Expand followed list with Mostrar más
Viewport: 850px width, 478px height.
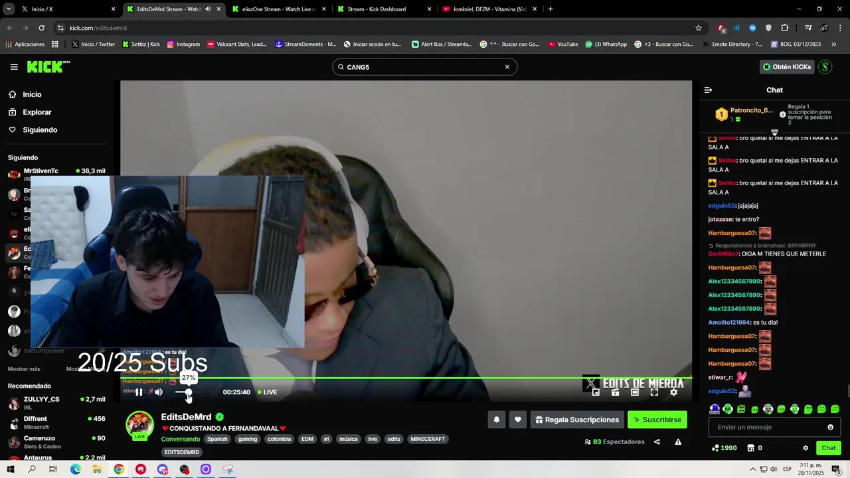click(x=24, y=369)
